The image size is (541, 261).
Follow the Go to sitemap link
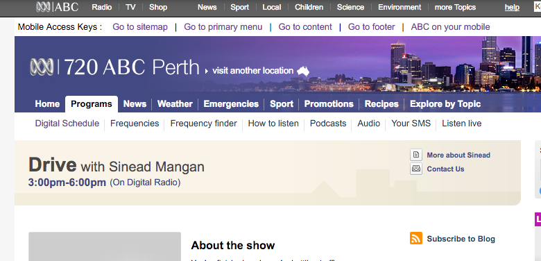[x=140, y=27]
